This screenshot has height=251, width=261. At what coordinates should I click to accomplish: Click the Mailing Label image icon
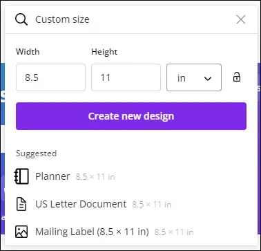(x=21, y=232)
